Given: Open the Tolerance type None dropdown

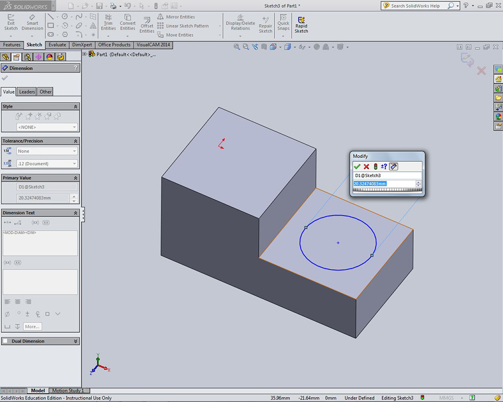Looking at the screenshot, I should pos(47,151).
